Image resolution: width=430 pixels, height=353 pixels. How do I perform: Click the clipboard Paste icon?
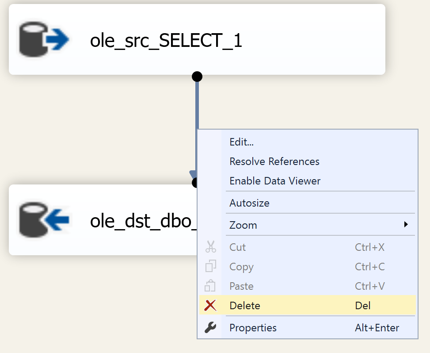tap(211, 286)
